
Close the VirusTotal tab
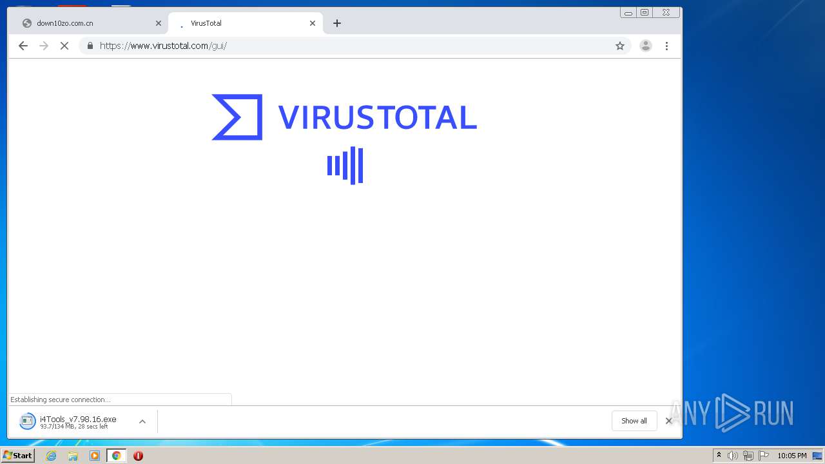point(313,23)
